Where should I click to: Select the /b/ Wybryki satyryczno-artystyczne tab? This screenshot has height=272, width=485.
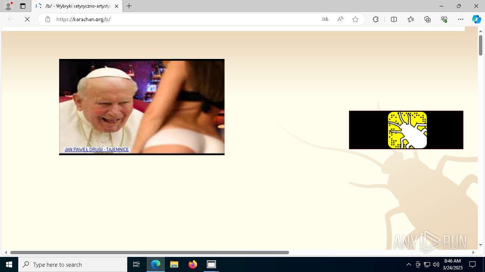point(77,6)
